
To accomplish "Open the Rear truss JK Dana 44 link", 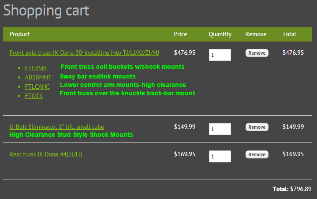I will (x=46, y=154).
